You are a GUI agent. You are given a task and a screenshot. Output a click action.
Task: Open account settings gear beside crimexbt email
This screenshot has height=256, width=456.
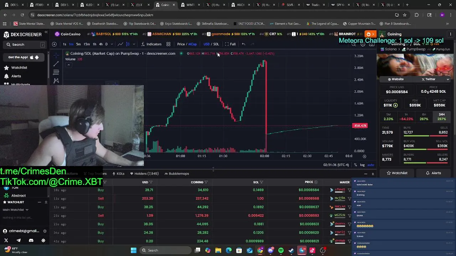click(x=45, y=231)
